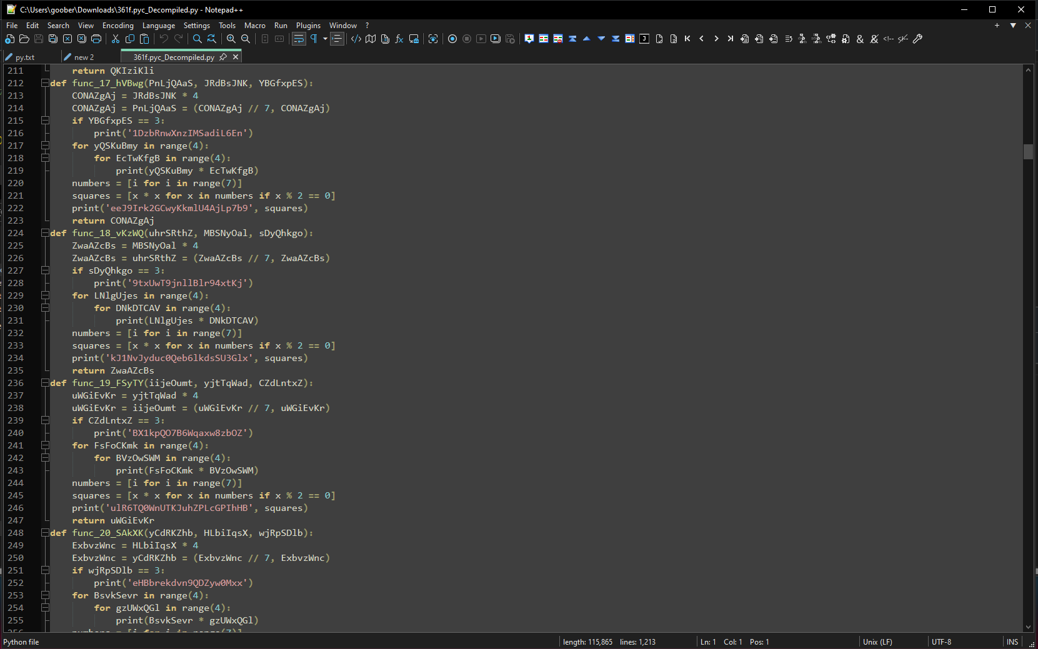Open the Find and Replace icon

tap(212, 39)
